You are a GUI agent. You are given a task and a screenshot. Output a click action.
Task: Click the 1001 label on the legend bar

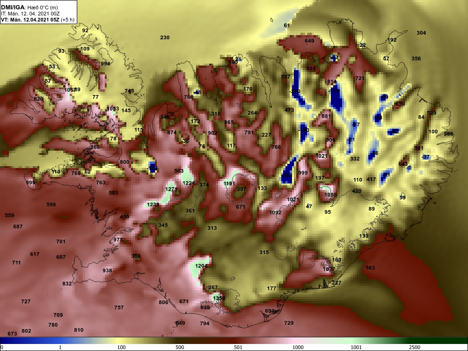coord(356,347)
